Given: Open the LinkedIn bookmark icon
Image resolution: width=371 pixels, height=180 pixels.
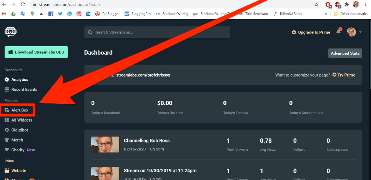Looking at the screenshot, I should 88,14.
